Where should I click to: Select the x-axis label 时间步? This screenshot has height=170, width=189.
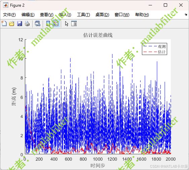click(x=98, y=166)
